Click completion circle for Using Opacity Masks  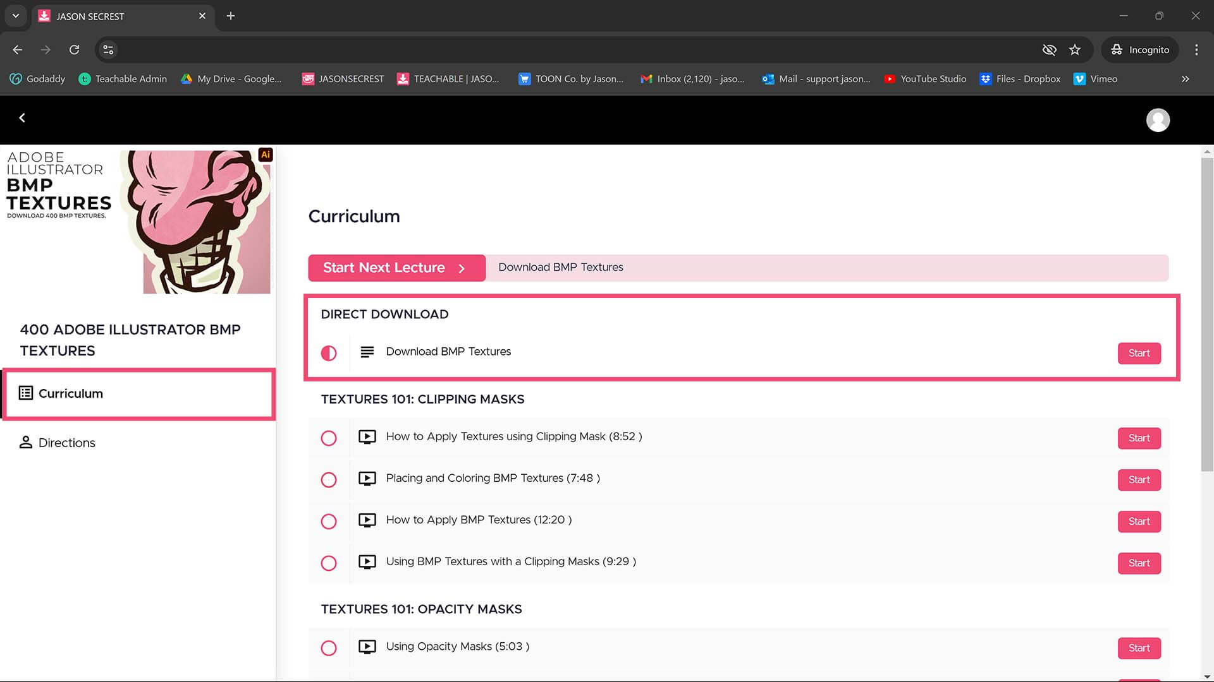[329, 649]
